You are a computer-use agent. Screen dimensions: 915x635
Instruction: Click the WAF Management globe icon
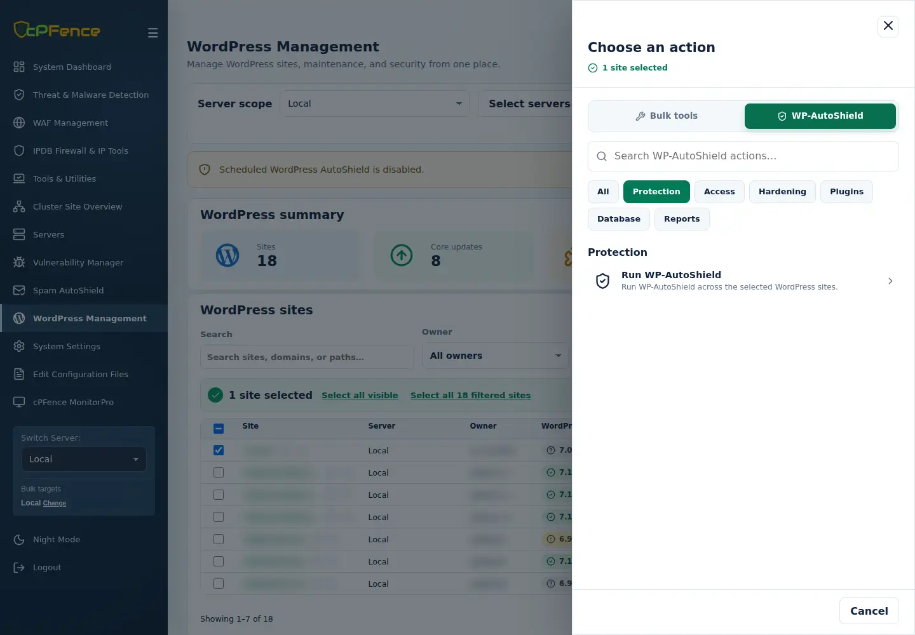click(19, 123)
